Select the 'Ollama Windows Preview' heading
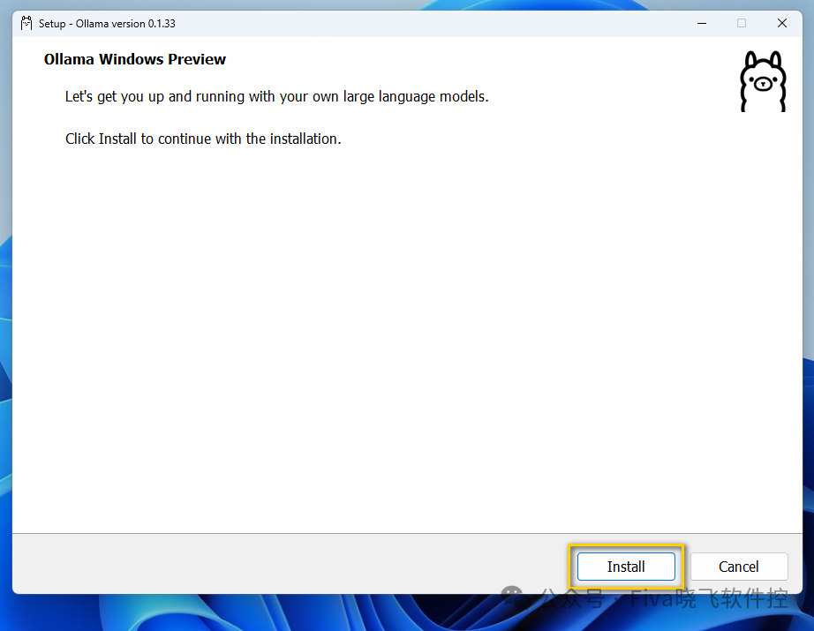The width and height of the screenshot is (814, 631). (x=135, y=60)
